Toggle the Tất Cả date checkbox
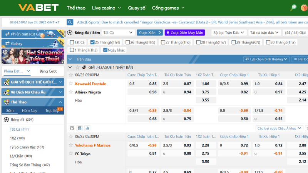Screen dimensions: 308x173 72,42
